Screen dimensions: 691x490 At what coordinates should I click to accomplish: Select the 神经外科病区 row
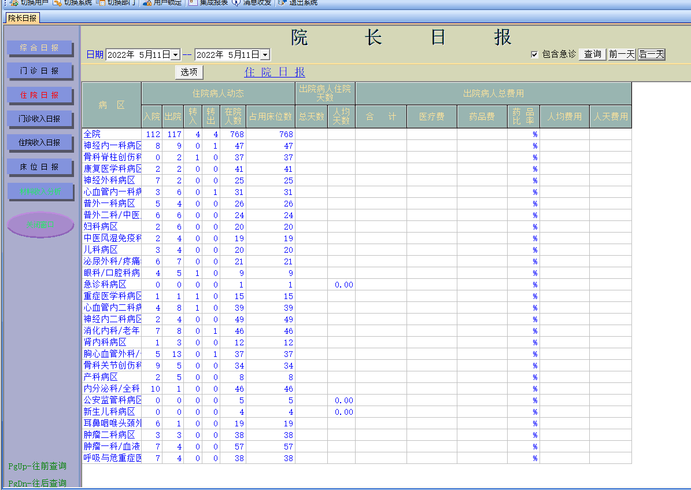(357, 180)
